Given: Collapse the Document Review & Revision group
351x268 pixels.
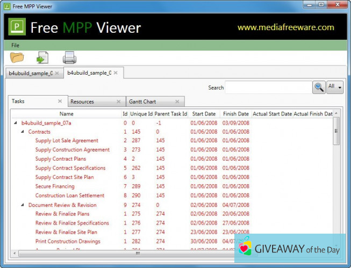Looking at the screenshot, I should 23,205.
